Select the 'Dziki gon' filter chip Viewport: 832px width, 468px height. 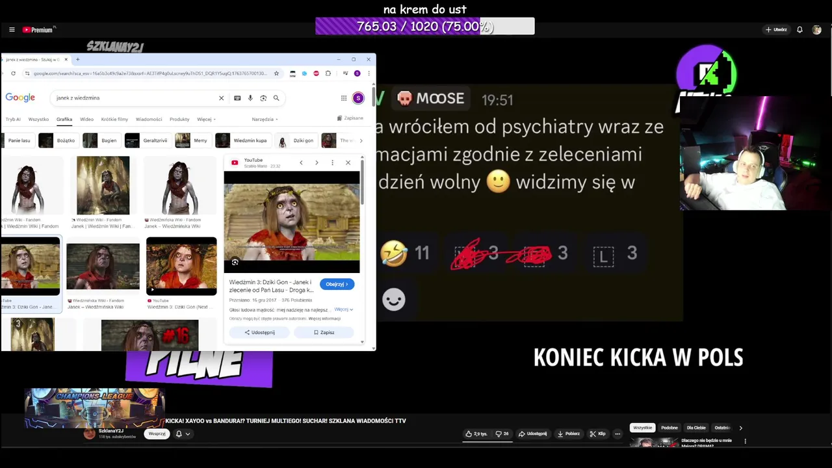coord(296,140)
